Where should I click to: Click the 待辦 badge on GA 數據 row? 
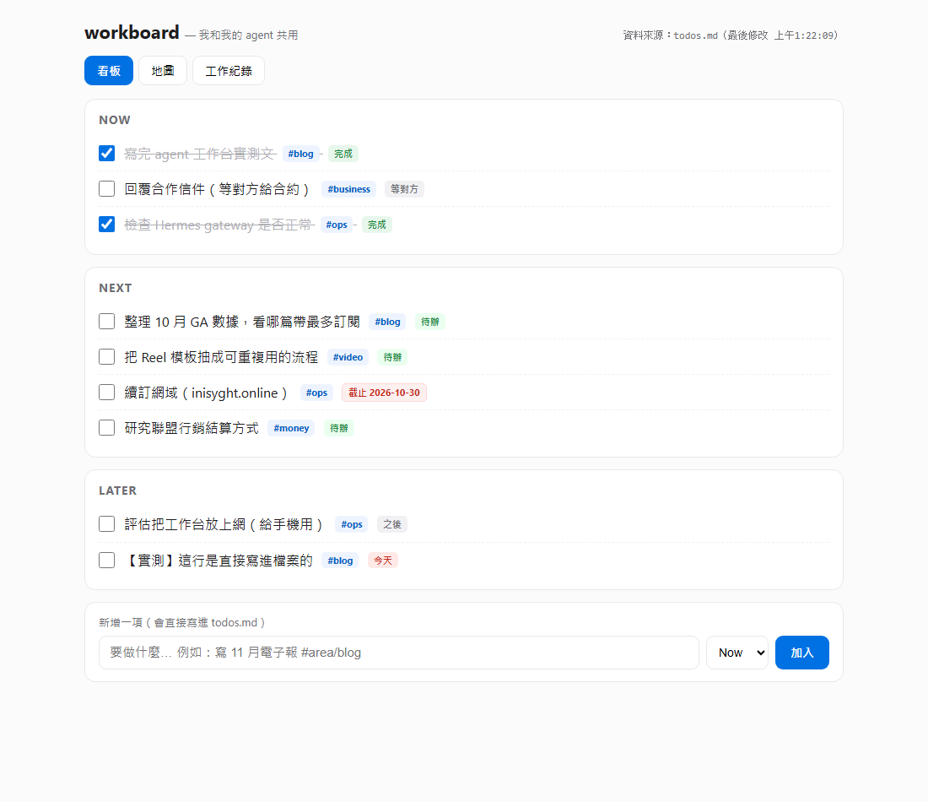point(430,322)
